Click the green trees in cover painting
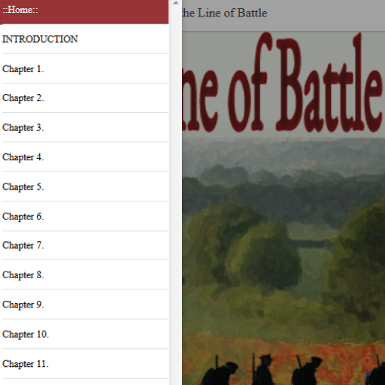The image size is (385, 385). pyautogui.click(x=263, y=250)
